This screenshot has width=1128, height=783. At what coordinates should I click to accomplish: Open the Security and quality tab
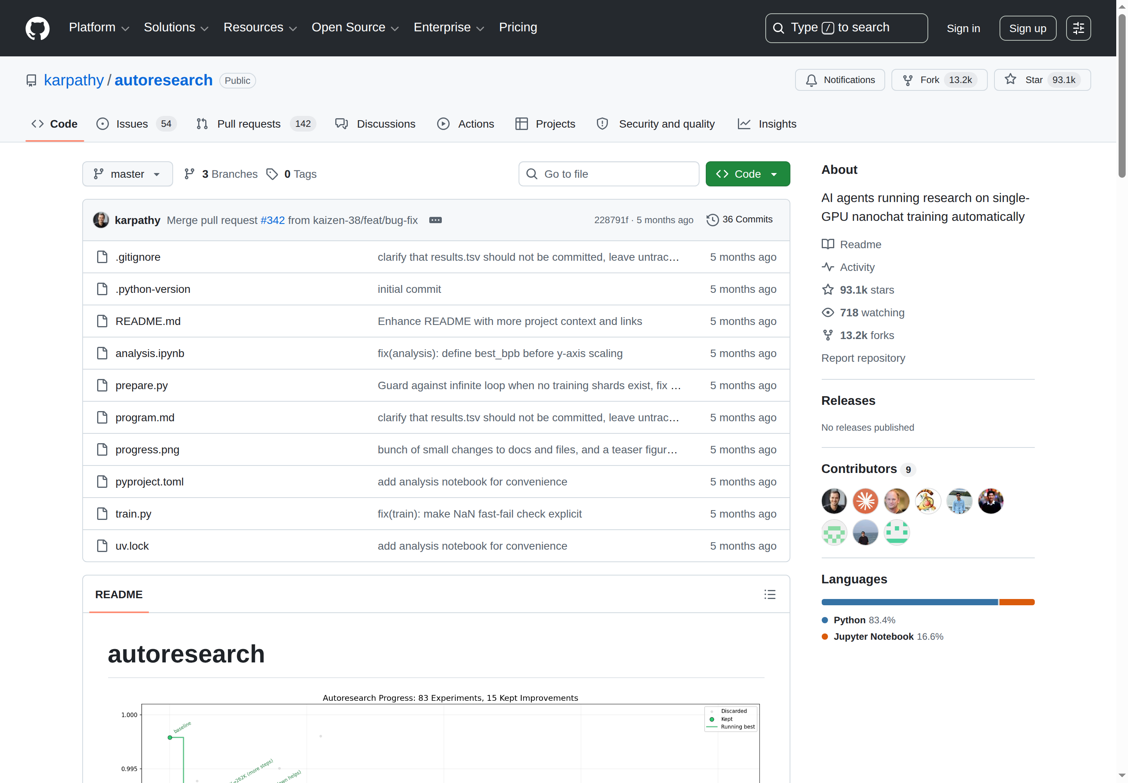(x=656, y=124)
